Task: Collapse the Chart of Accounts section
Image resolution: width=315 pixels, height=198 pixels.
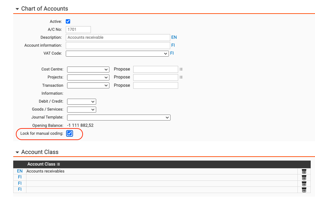Action: tap(17, 9)
